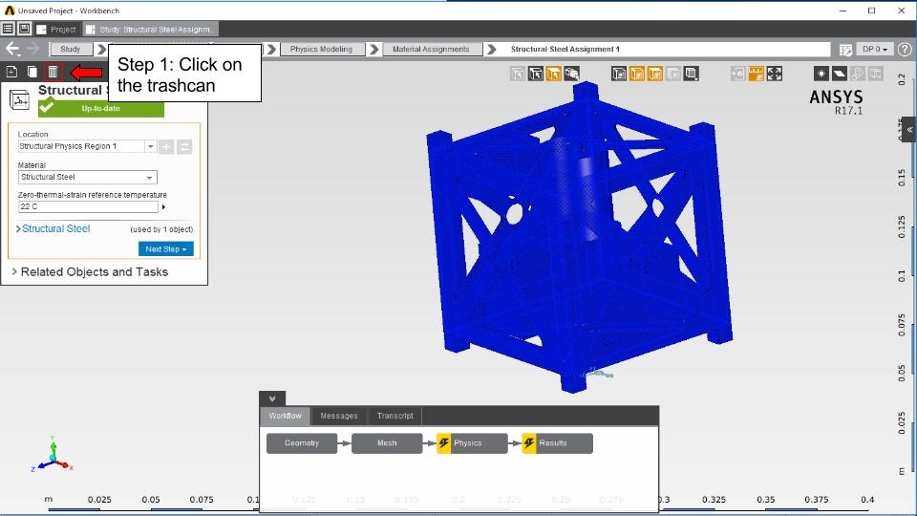Screen dimensions: 917x516
Task: Click the greyed-out connected-nodes icon
Action: pyautogui.click(x=858, y=74)
